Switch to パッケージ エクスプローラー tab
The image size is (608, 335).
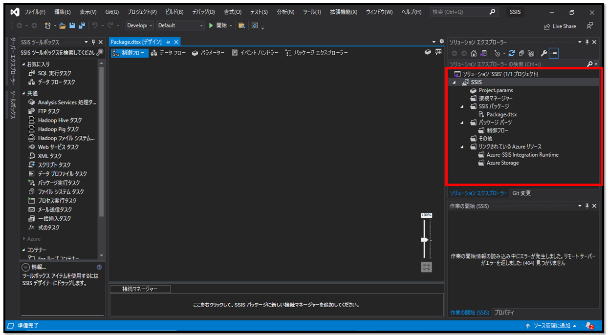pos(316,53)
